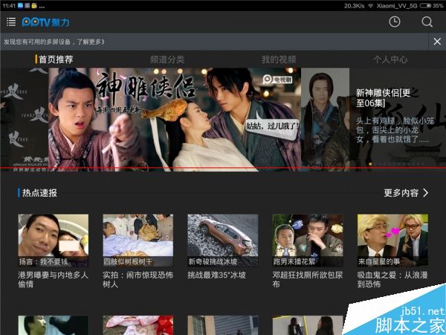
Task: Open the previous banner on left edge
Action: (x=25, y=119)
